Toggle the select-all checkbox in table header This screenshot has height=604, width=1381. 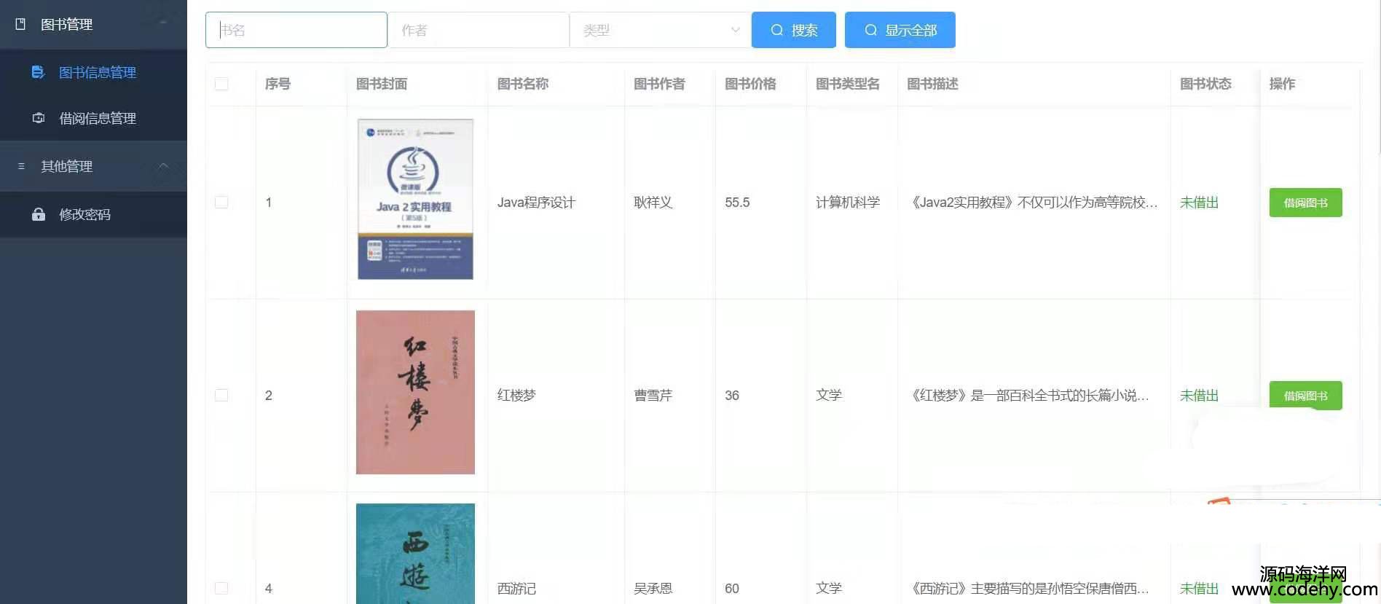[221, 84]
